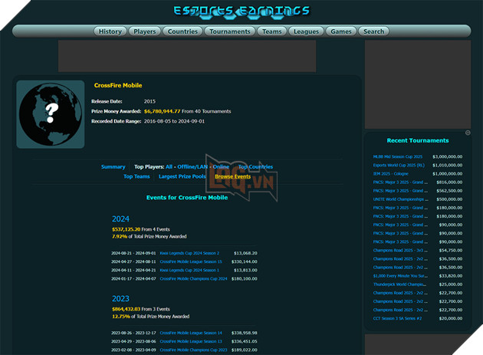Go to the Countries section

coord(182,31)
